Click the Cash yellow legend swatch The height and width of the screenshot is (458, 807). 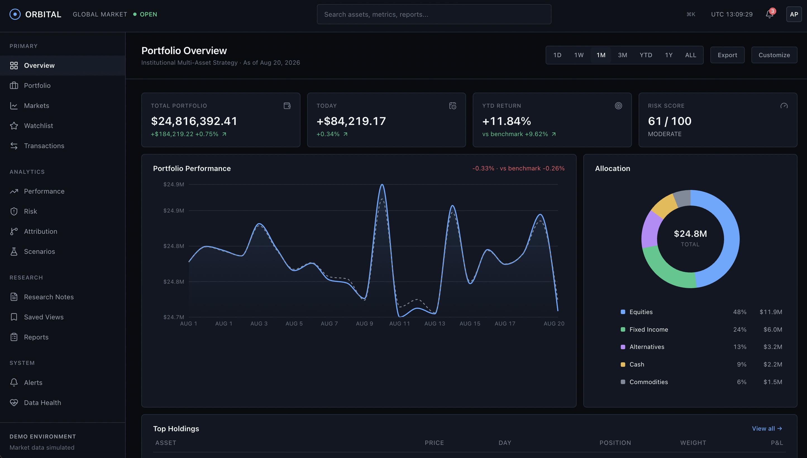tap(623, 365)
